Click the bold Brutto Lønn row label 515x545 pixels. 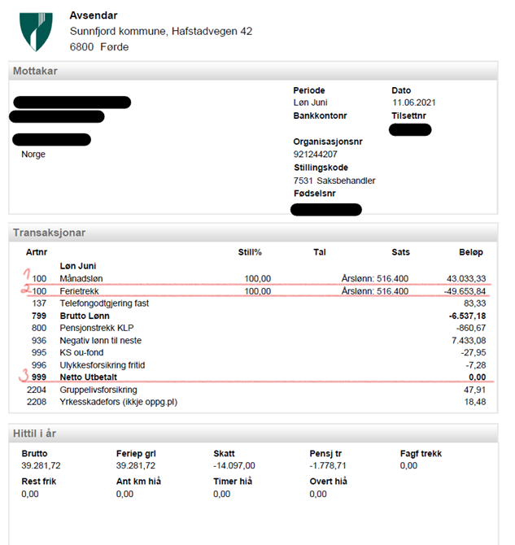click(x=85, y=316)
